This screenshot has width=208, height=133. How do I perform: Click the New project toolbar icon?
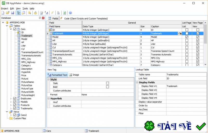(x=3, y=13)
